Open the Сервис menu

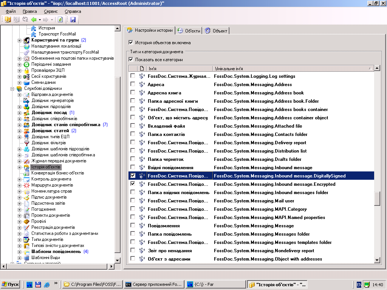pos(51,11)
